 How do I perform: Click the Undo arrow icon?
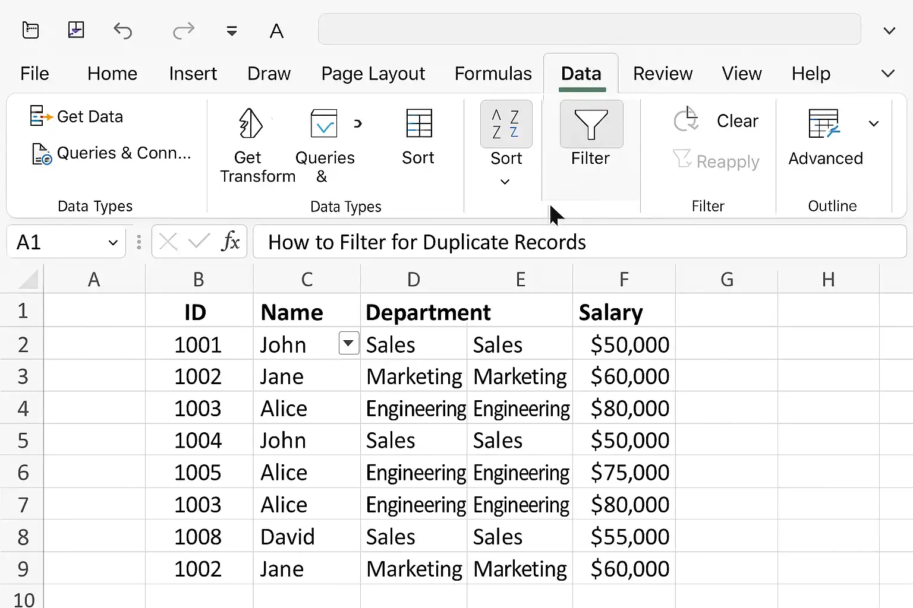point(122,30)
